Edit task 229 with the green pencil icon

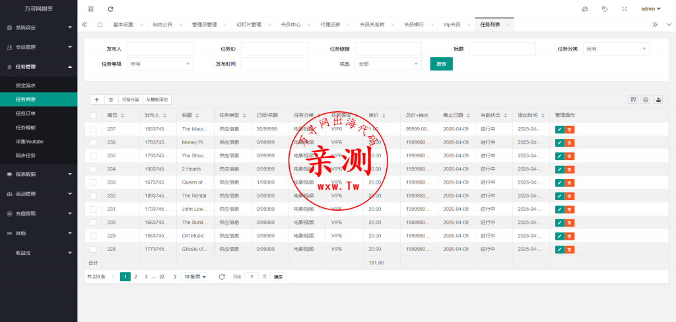(560, 236)
